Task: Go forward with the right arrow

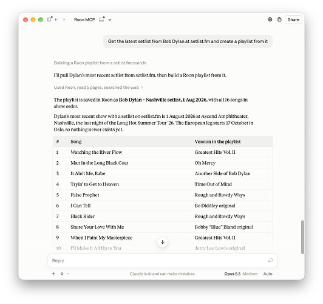Action: pyautogui.click(x=64, y=19)
